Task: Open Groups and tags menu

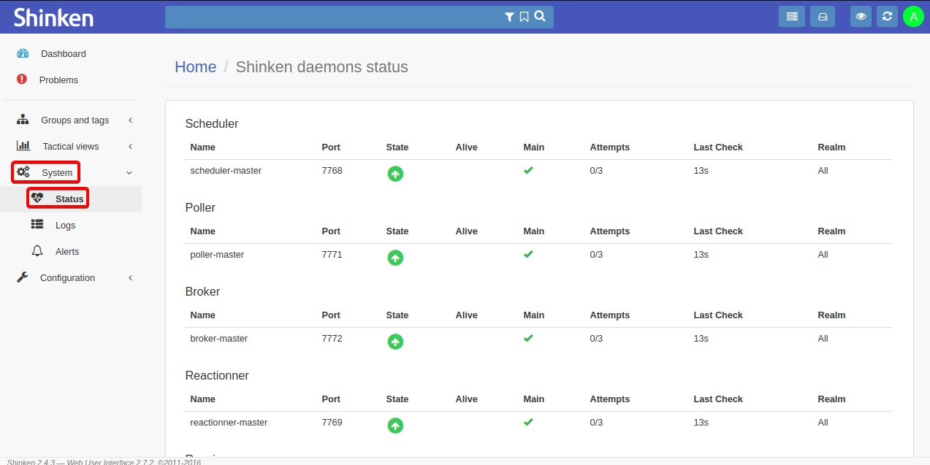Action: pos(75,120)
